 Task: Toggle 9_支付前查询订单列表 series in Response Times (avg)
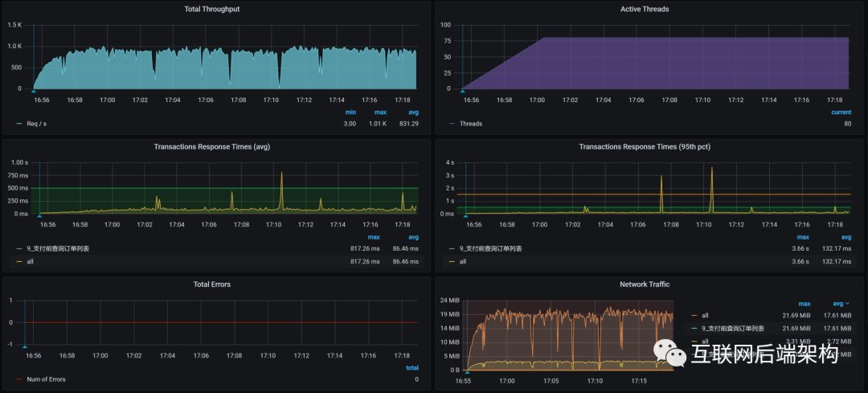pos(58,248)
